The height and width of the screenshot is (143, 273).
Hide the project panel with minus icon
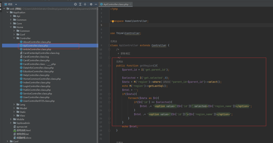click(96, 4)
